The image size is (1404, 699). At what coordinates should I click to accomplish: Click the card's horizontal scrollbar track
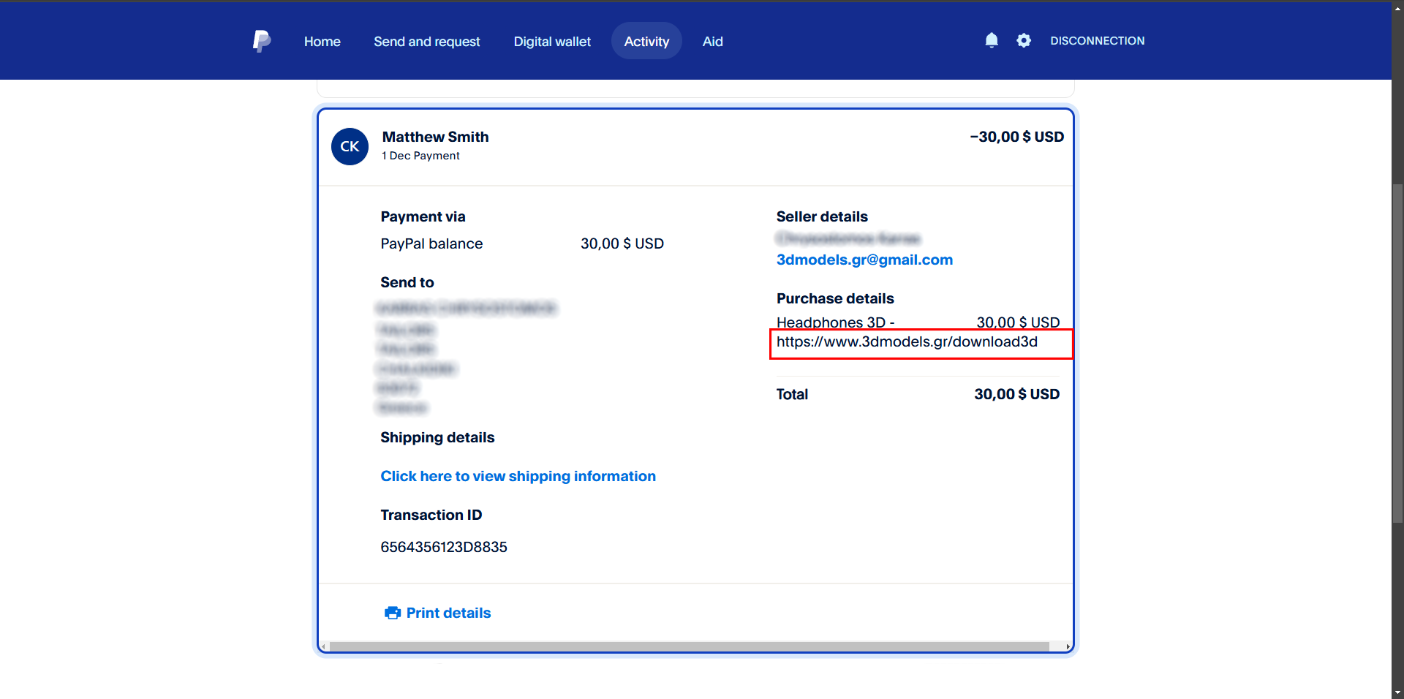tap(687, 646)
